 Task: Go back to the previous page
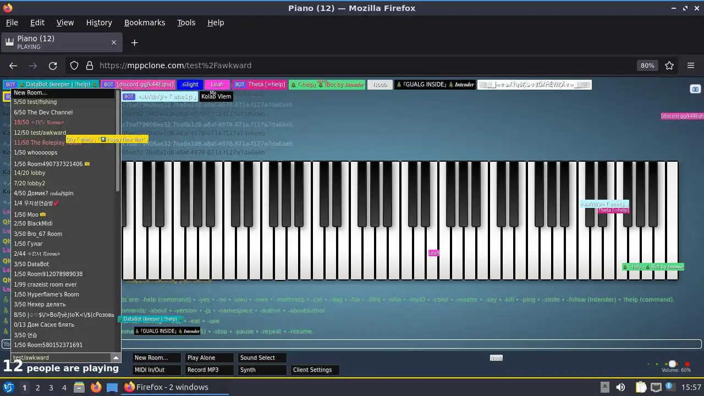13,65
